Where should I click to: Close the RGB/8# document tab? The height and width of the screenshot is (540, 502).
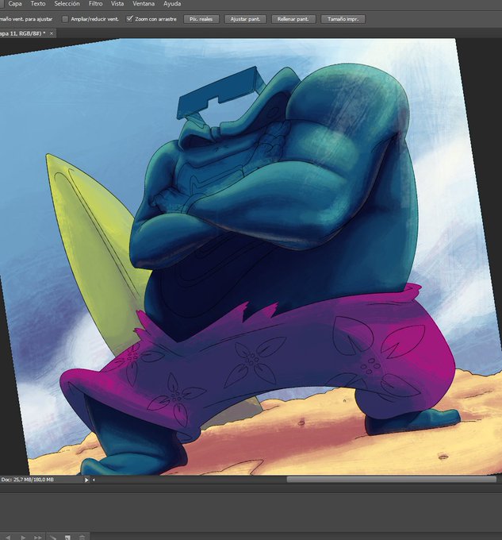[52, 33]
